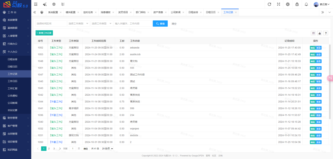Screen dimensions: 333x159
Task: Open notifications bell icon
Action: point(306,4)
